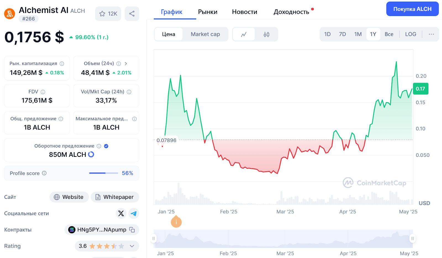Screen dimensions: 442x258
Task: Click the circulating supply progress ring icon
Action: click(91, 154)
